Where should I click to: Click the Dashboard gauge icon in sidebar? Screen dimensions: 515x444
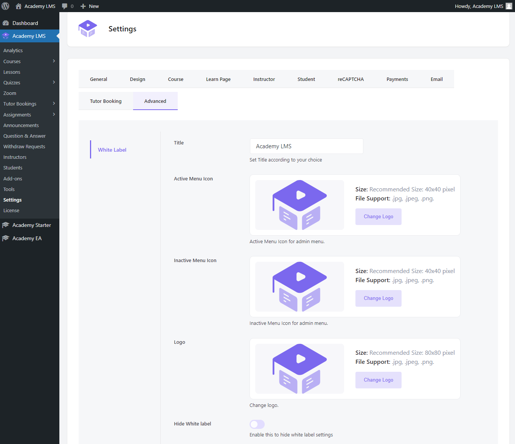point(6,23)
